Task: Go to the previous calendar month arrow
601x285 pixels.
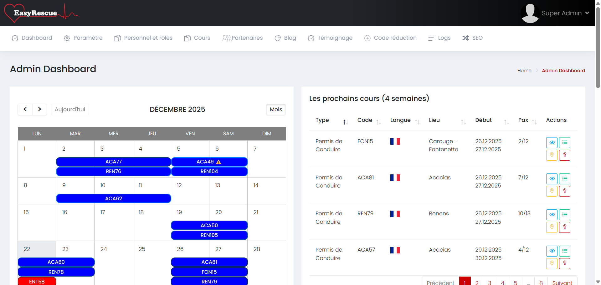Action: tap(25, 109)
